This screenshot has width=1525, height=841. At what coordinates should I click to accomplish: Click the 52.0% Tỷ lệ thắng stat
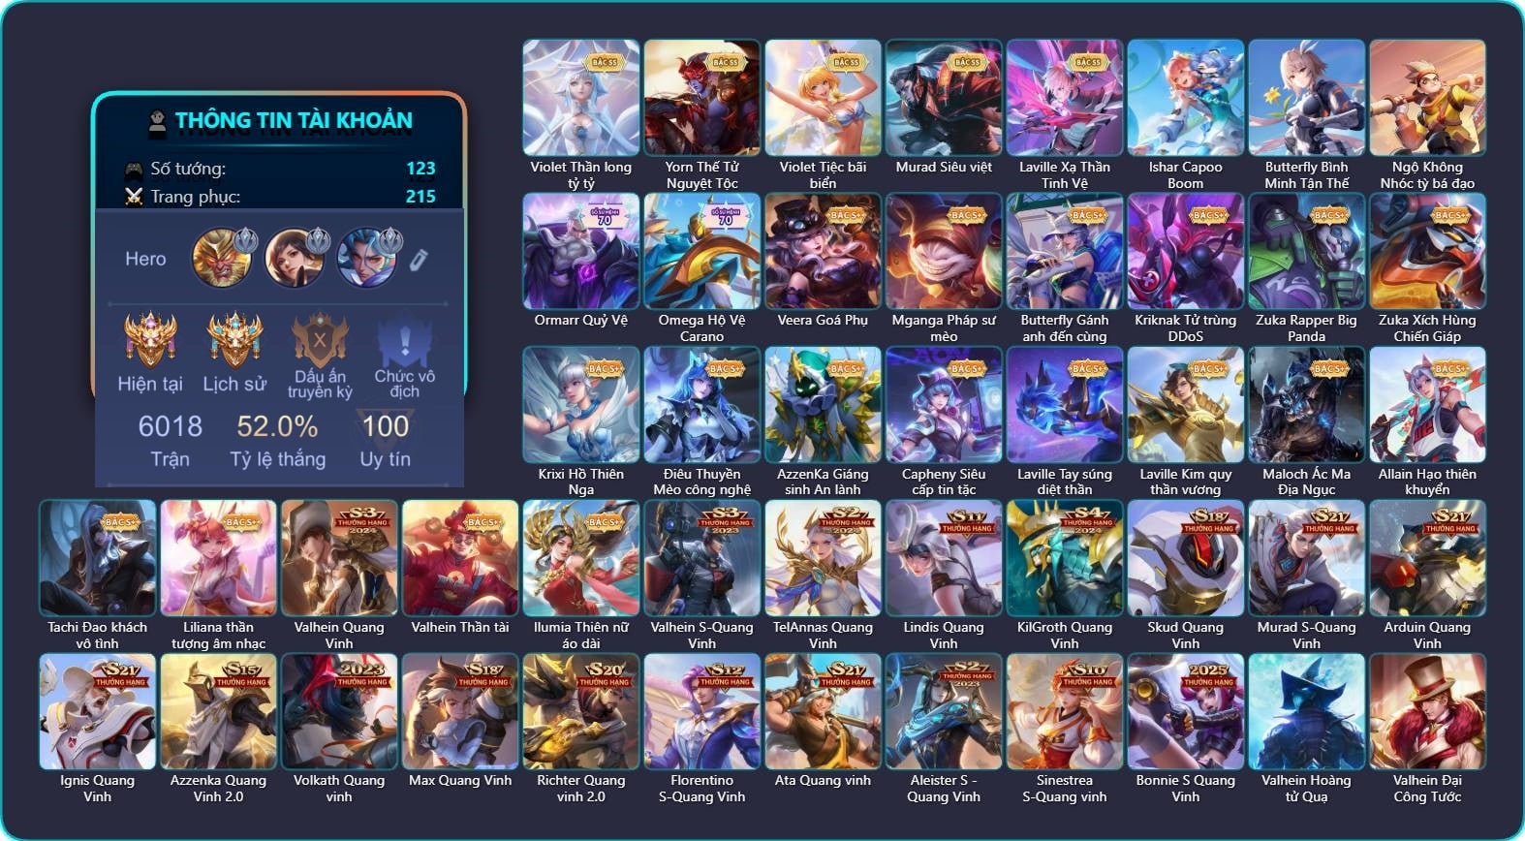click(x=278, y=440)
